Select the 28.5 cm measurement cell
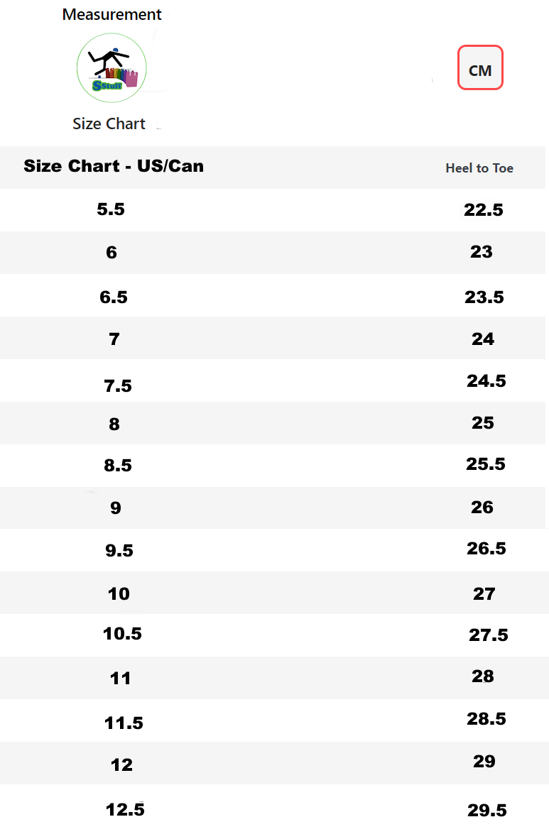 487,719
